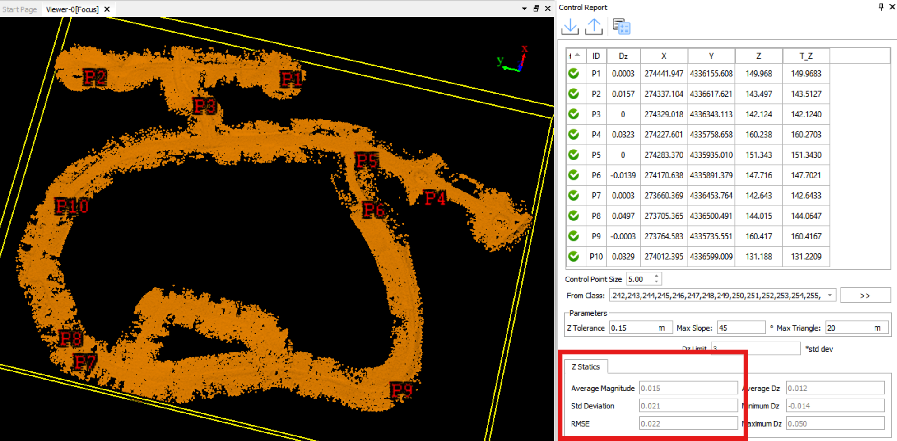Toggle the green check for point P10
Screen dimensions: 897x441
(573, 256)
